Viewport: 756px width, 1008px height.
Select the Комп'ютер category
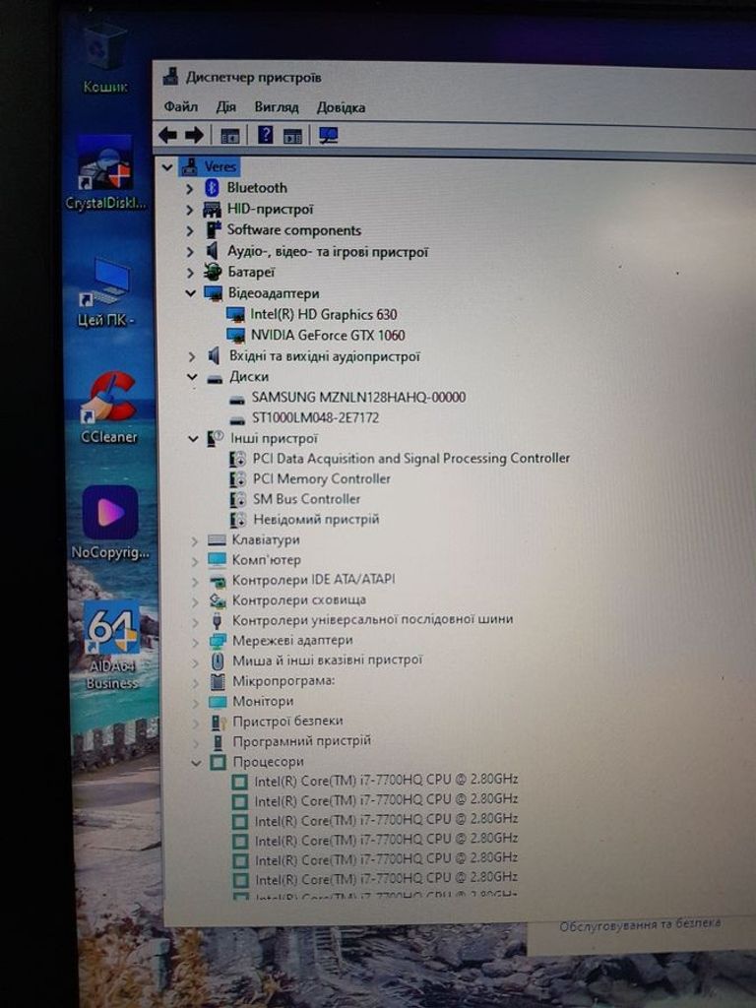coord(266,560)
